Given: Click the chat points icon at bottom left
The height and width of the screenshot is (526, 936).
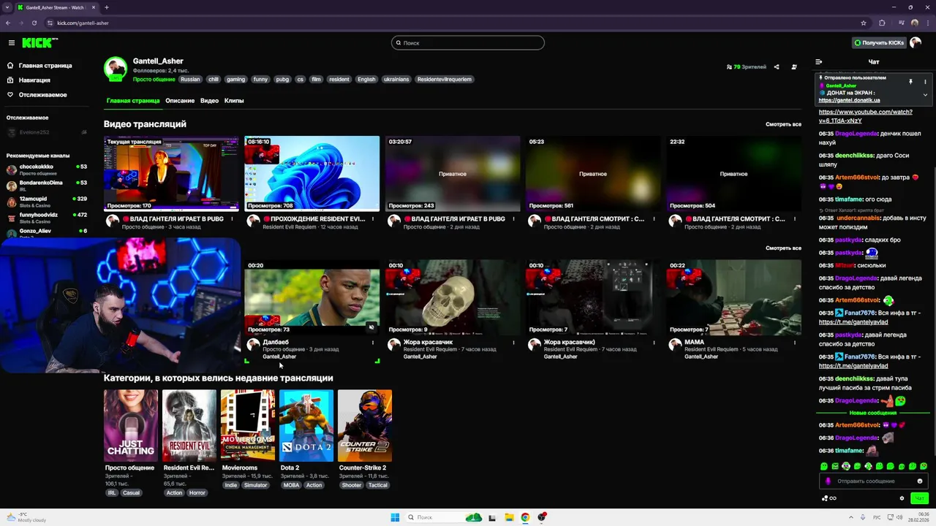Looking at the screenshot, I should coord(829,498).
